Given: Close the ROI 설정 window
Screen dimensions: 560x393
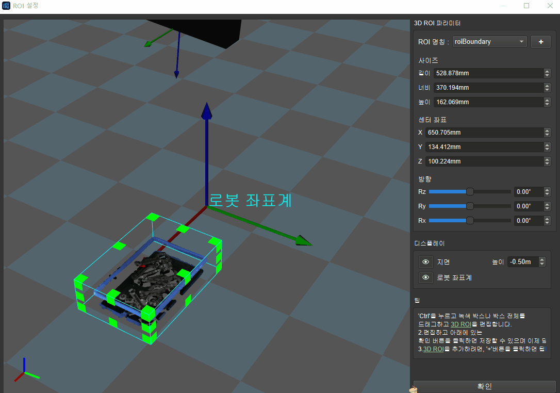Looking at the screenshot, I should [x=550, y=6].
